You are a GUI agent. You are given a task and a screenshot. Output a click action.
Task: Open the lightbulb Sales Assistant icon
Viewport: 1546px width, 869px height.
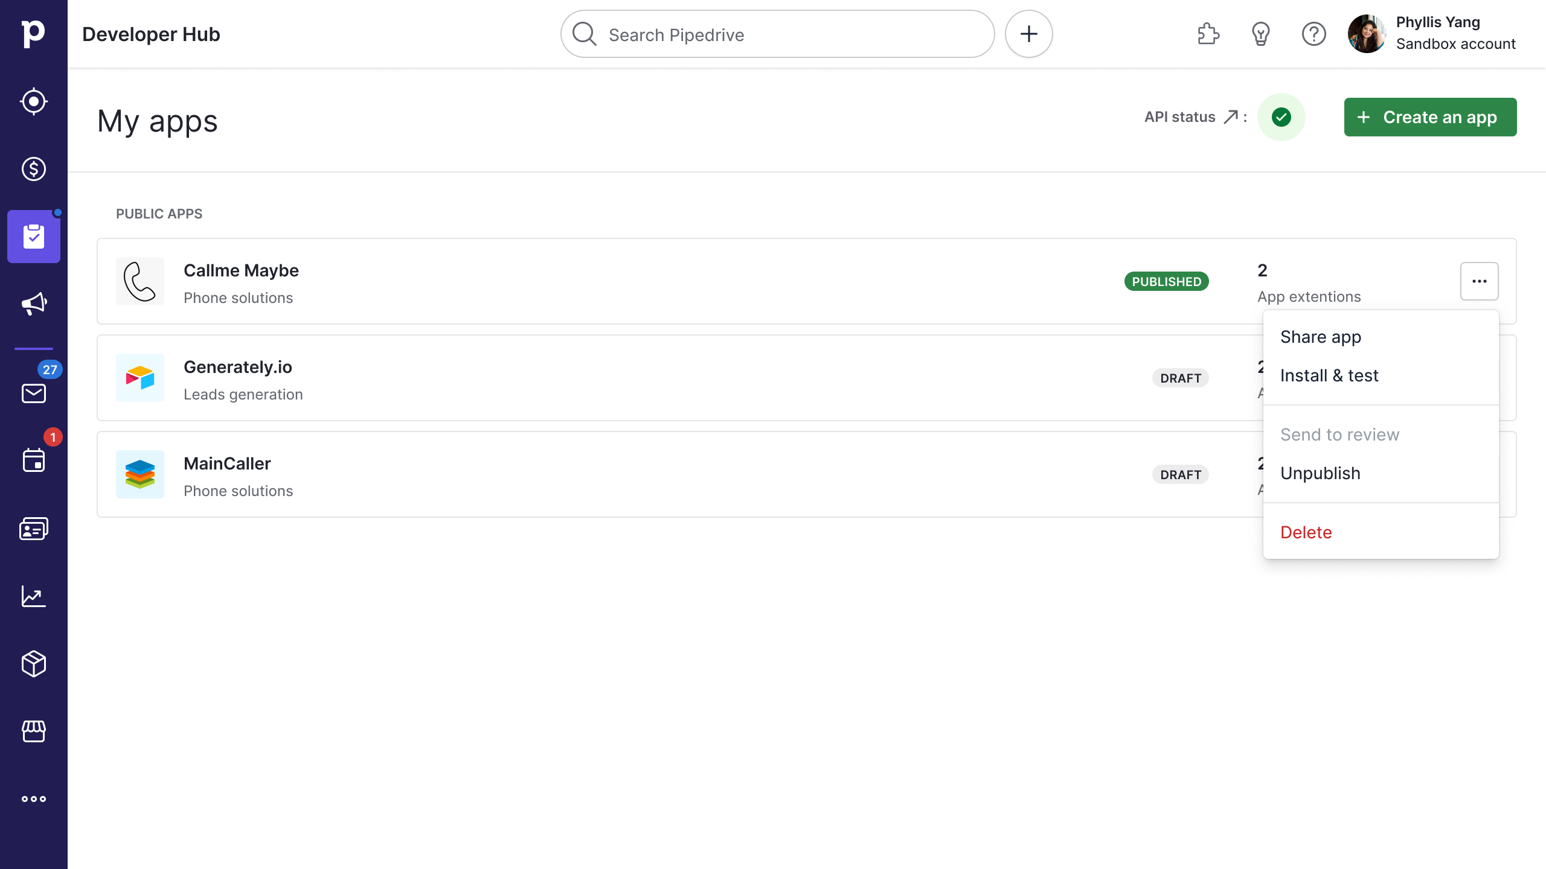click(x=1261, y=34)
